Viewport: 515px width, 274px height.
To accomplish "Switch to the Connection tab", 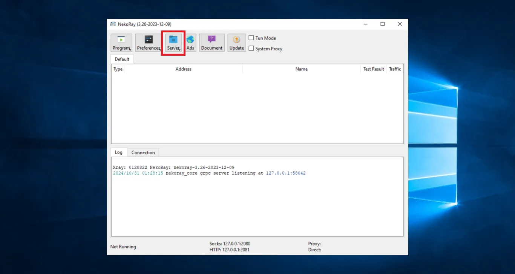I will (x=143, y=152).
